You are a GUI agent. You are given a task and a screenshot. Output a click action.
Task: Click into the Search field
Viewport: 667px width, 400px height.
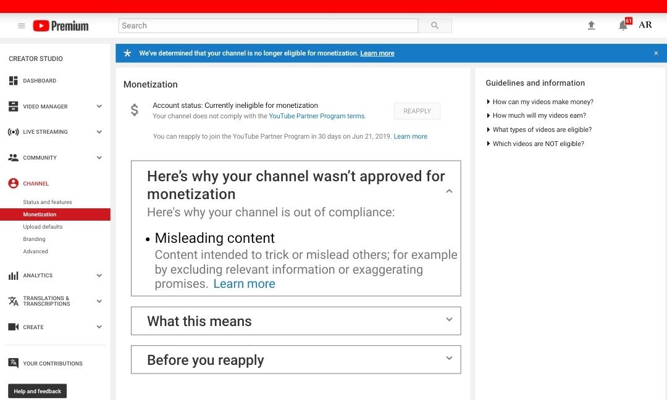coord(268,25)
